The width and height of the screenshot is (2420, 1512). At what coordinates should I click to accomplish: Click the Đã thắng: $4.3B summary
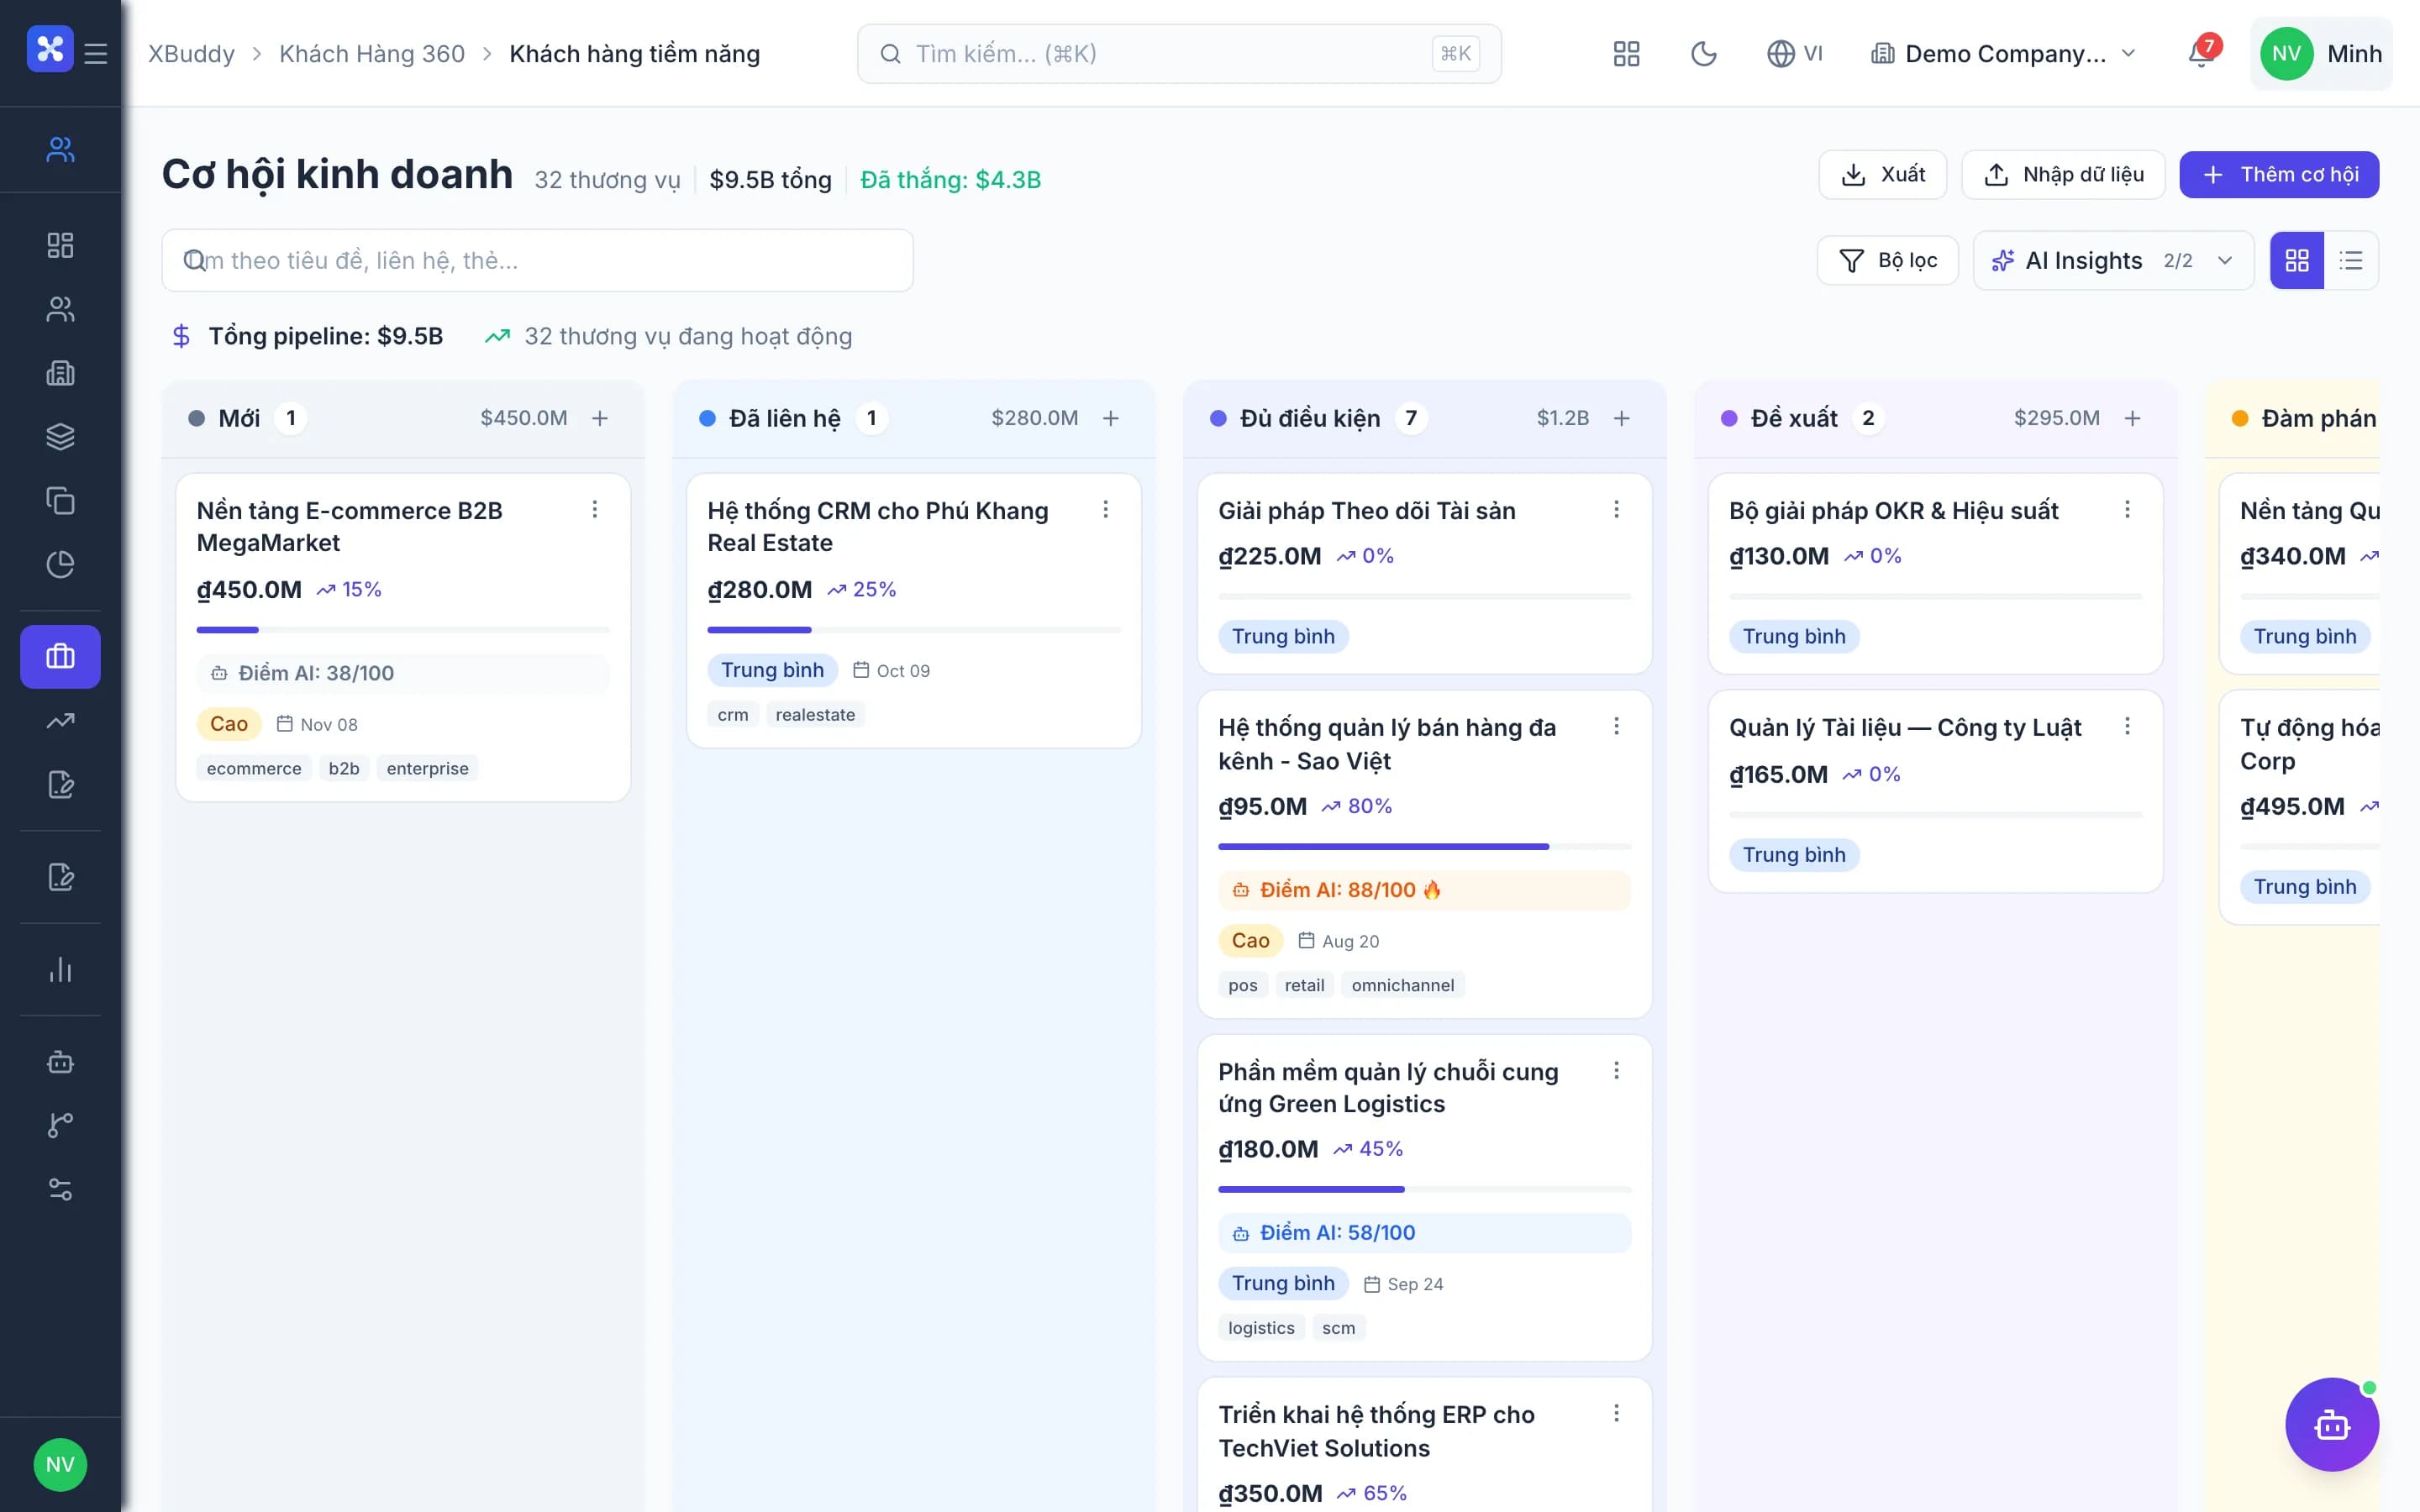(950, 180)
